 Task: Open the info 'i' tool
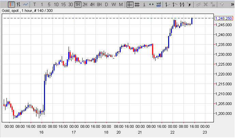(144, 4)
